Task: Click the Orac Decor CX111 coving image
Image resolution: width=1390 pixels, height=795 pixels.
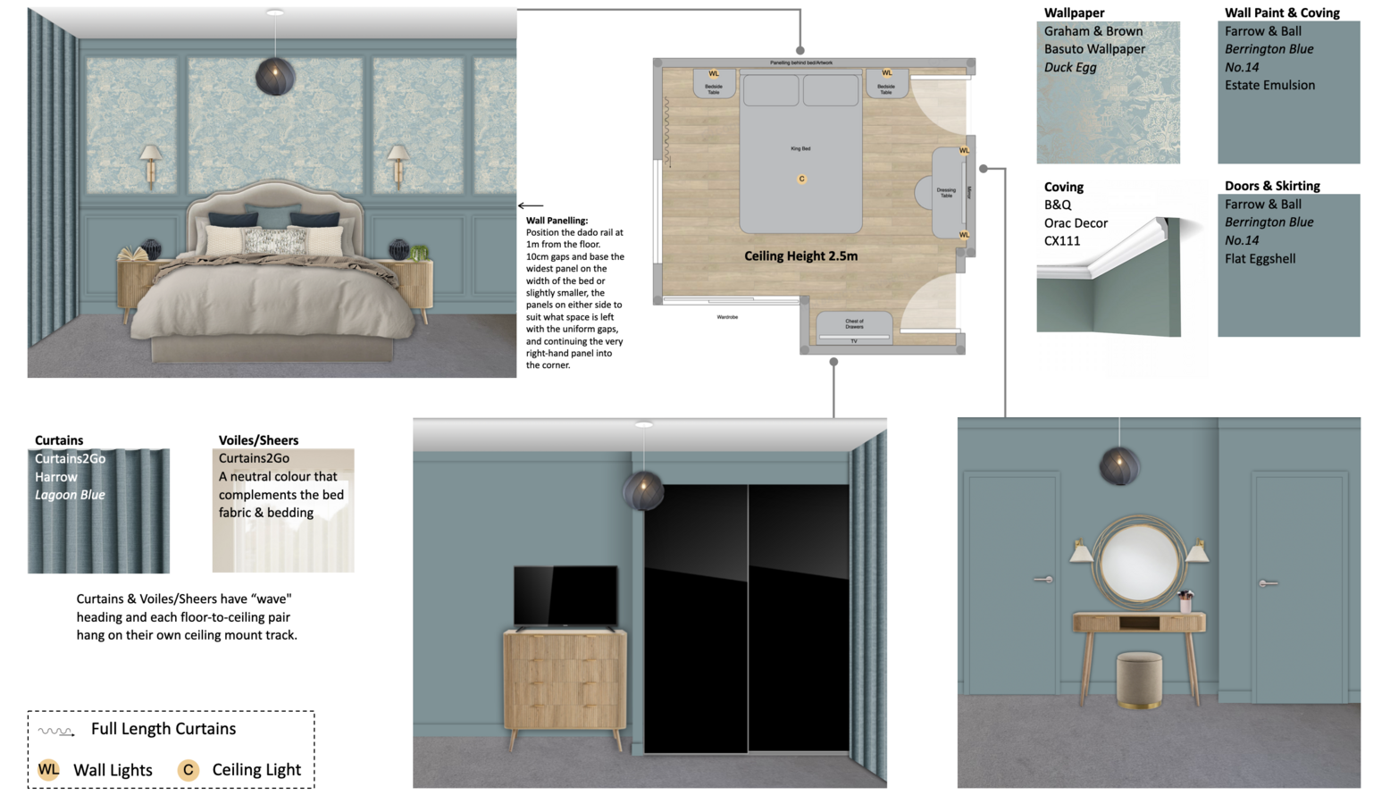Action: [1108, 277]
